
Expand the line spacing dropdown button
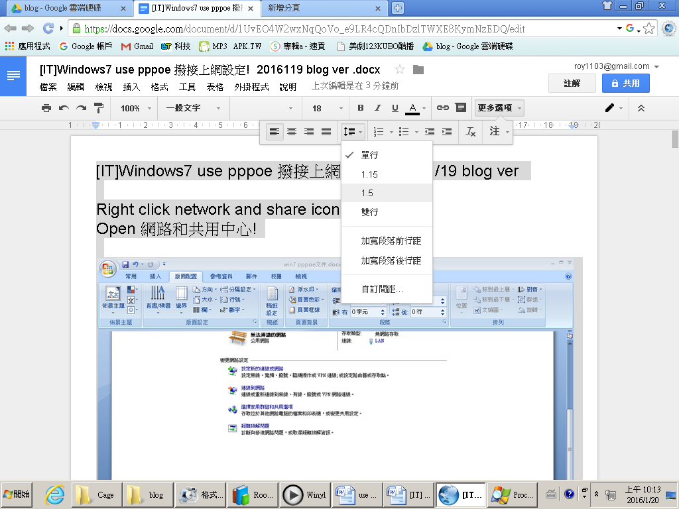[x=353, y=132]
